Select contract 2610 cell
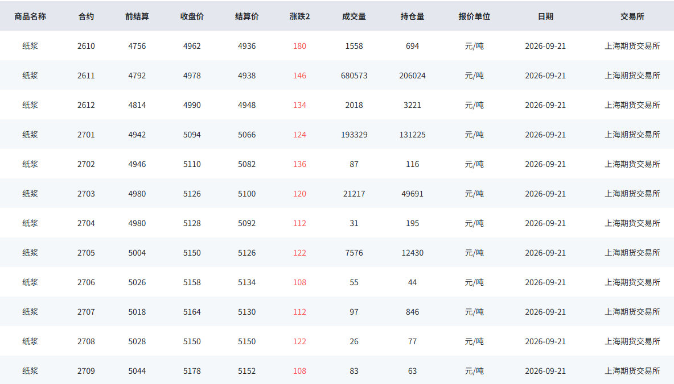Image resolution: width=674 pixels, height=384 pixels. pos(86,46)
